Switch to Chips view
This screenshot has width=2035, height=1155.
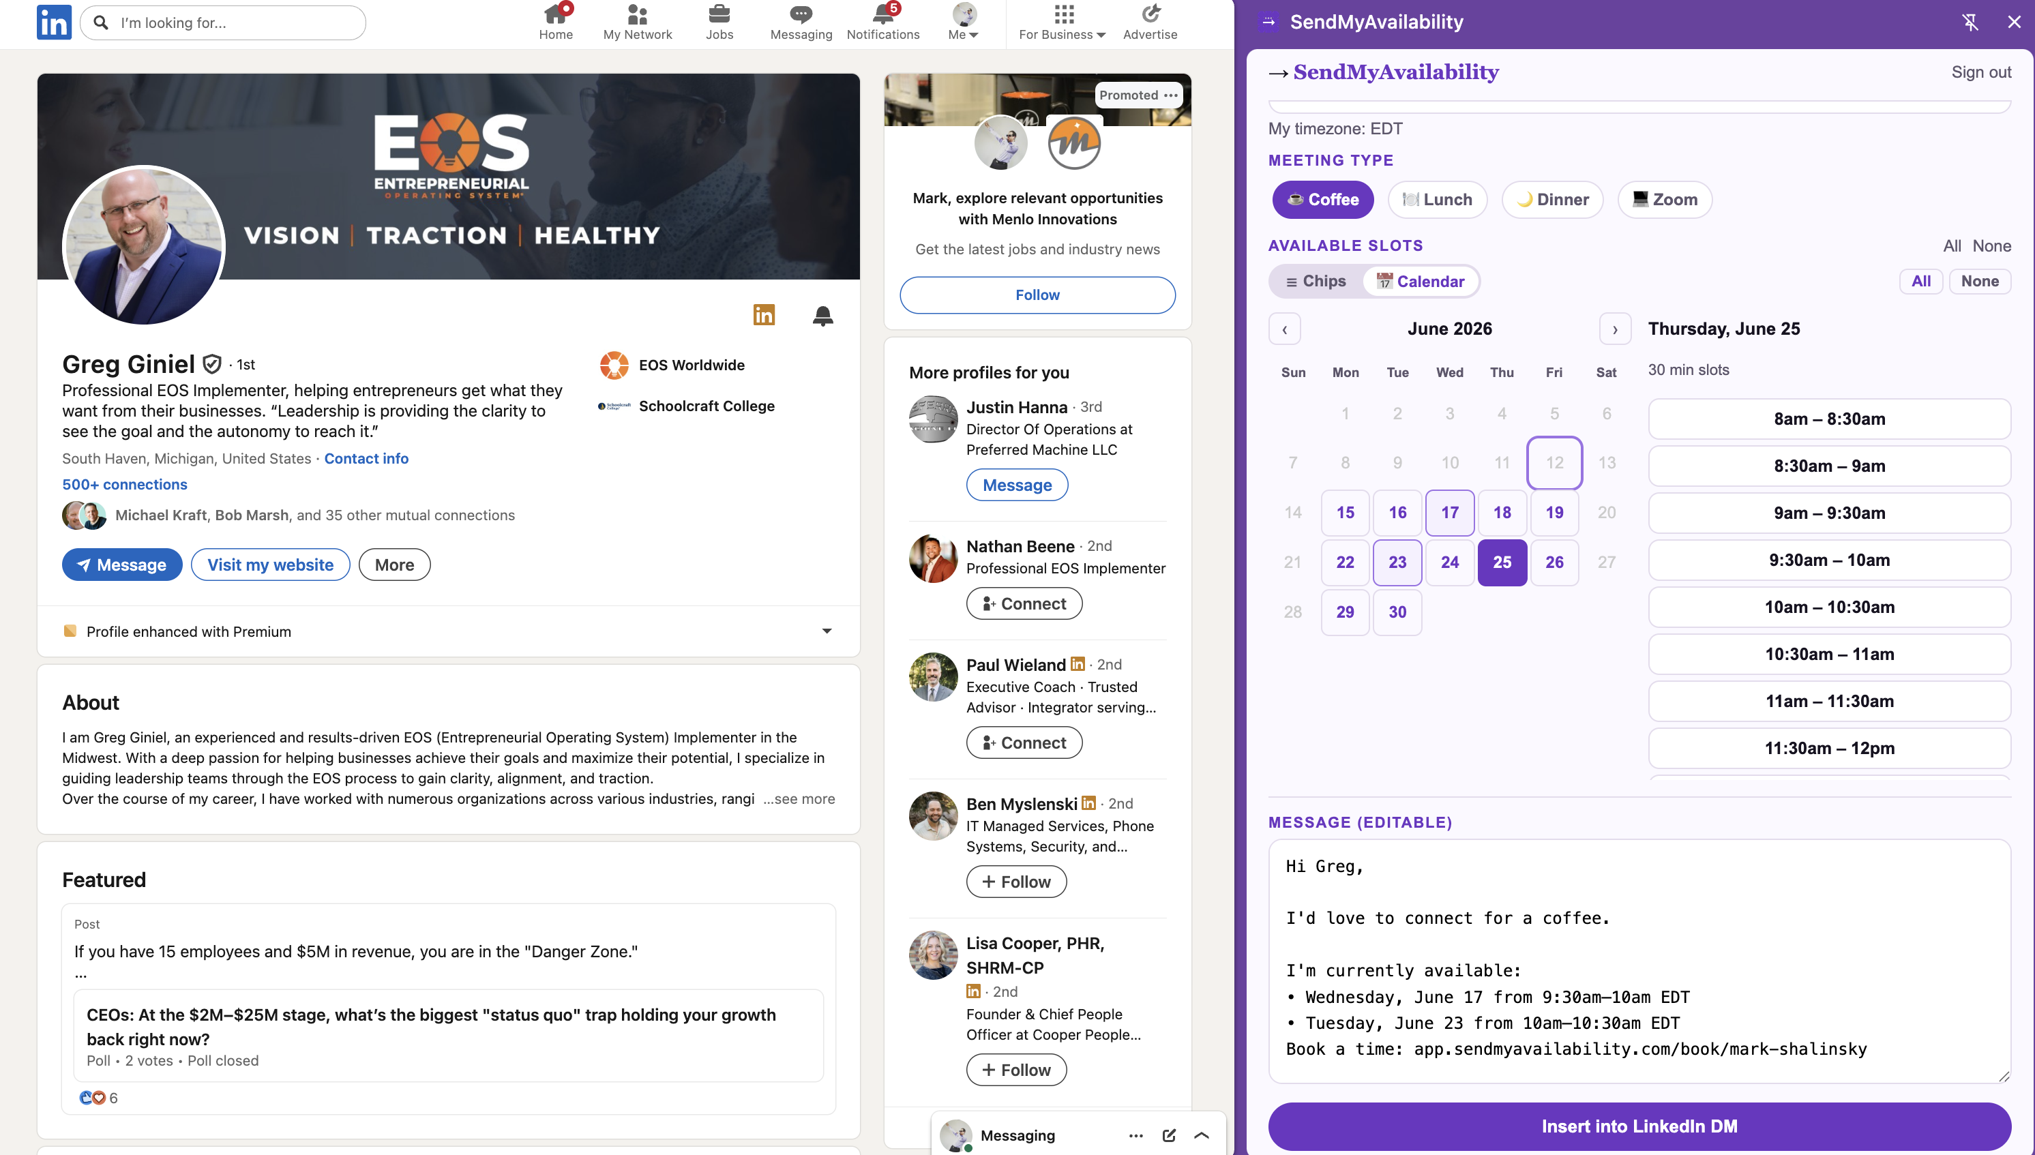coord(1316,281)
